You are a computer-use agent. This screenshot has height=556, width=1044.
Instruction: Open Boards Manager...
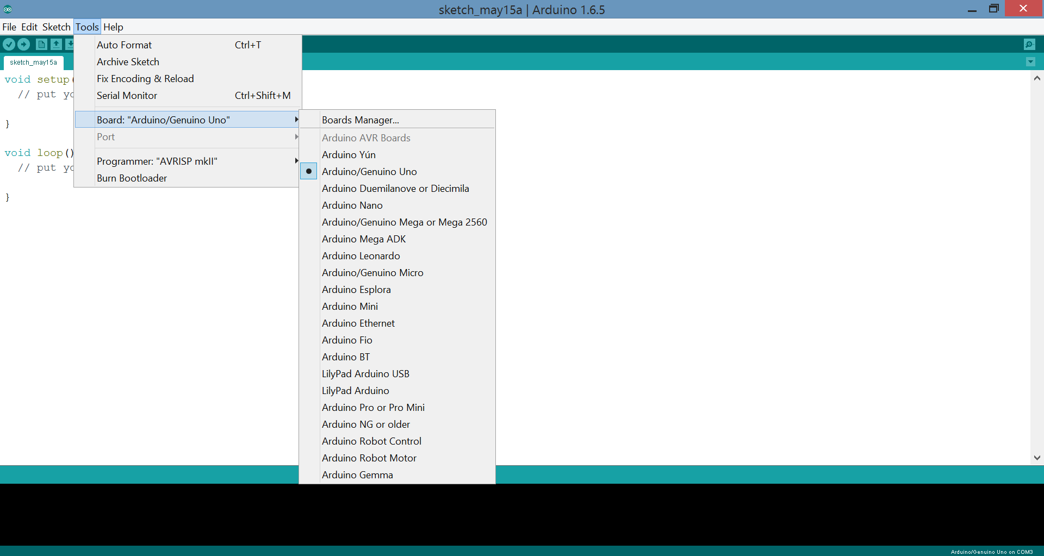(397, 120)
